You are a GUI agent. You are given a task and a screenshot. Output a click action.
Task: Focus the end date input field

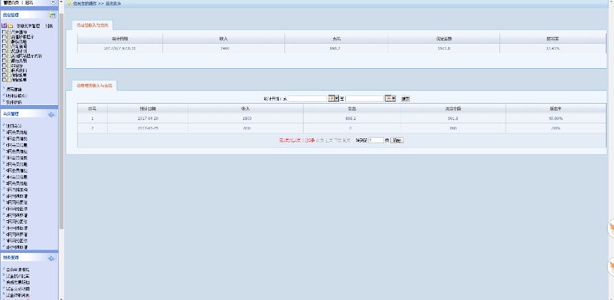tap(364, 99)
